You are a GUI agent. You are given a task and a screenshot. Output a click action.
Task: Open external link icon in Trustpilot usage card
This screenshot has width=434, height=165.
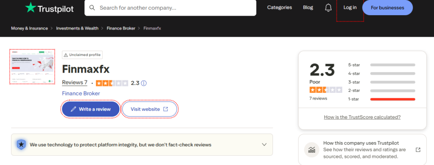pyautogui.click(x=418, y=150)
